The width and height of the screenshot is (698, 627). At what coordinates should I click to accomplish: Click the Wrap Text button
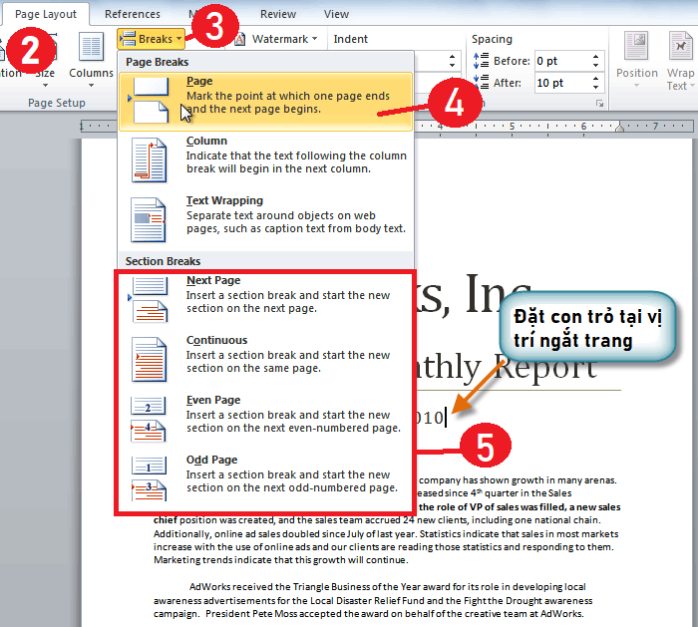[680, 62]
